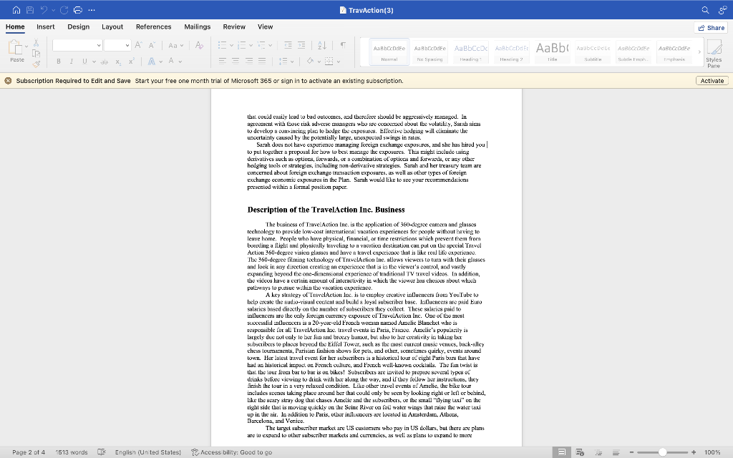Enable Underline formatting

[84, 60]
